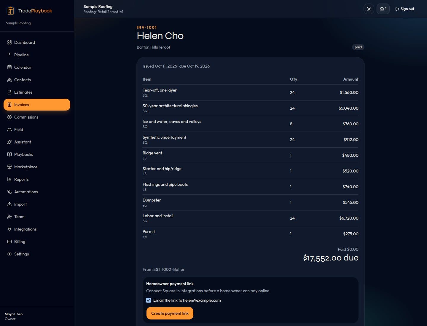Open the Reports page
427x326 pixels.
pyautogui.click(x=37, y=179)
